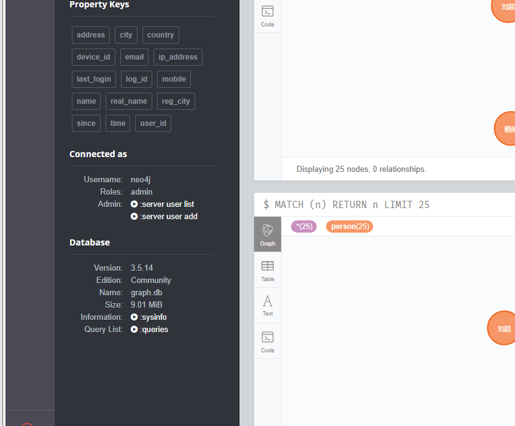515x426 pixels.
Task: Select the city property key
Action: pos(126,35)
